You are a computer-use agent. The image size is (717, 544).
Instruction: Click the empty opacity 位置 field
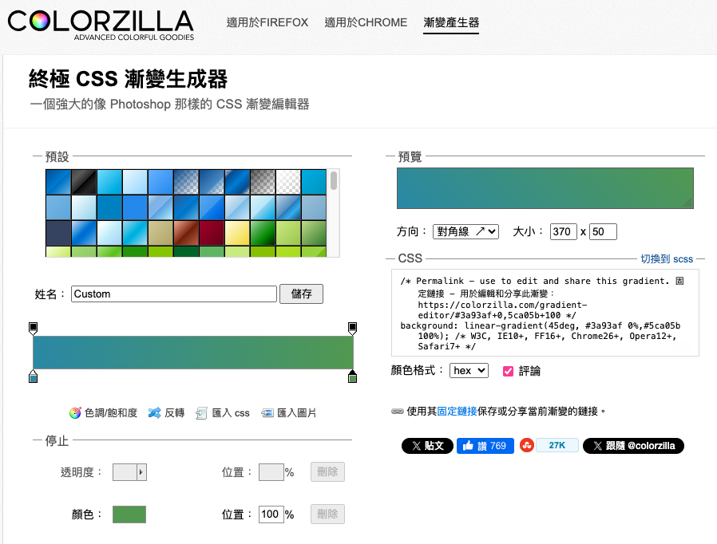271,472
